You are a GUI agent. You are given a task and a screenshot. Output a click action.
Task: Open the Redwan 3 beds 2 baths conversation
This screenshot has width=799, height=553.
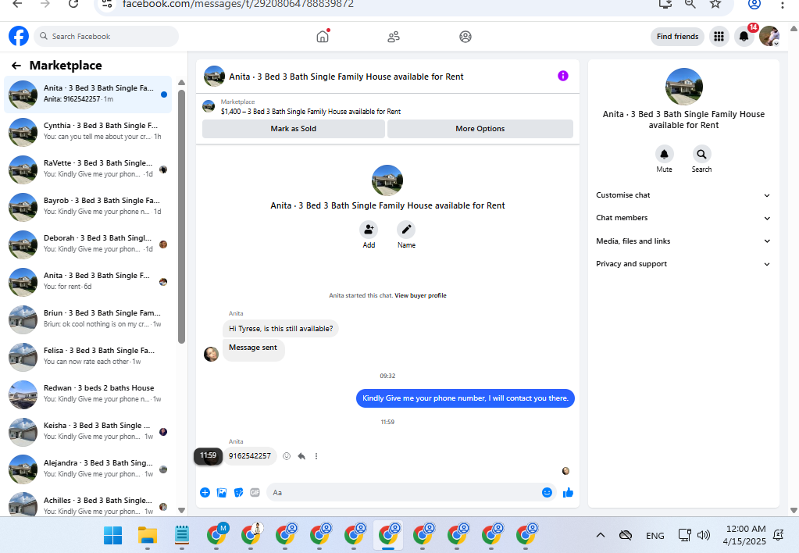[x=87, y=394]
